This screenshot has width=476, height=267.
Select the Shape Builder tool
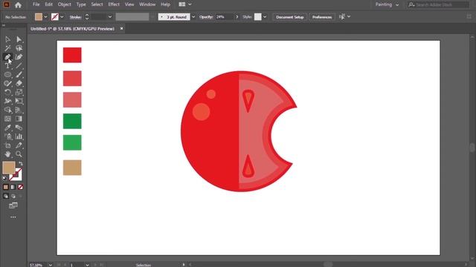coord(7,110)
